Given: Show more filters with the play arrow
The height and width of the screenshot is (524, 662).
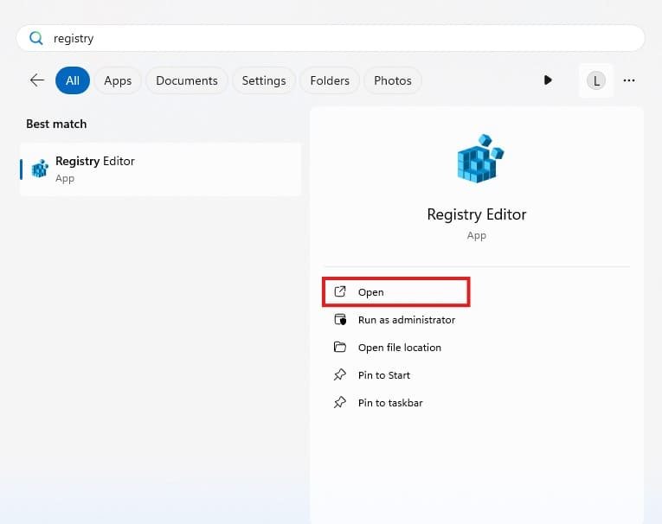Looking at the screenshot, I should click(x=548, y=80).
